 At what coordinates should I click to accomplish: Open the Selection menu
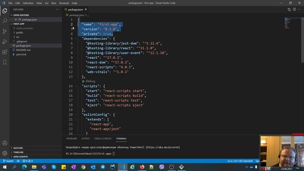click(28, 3)
